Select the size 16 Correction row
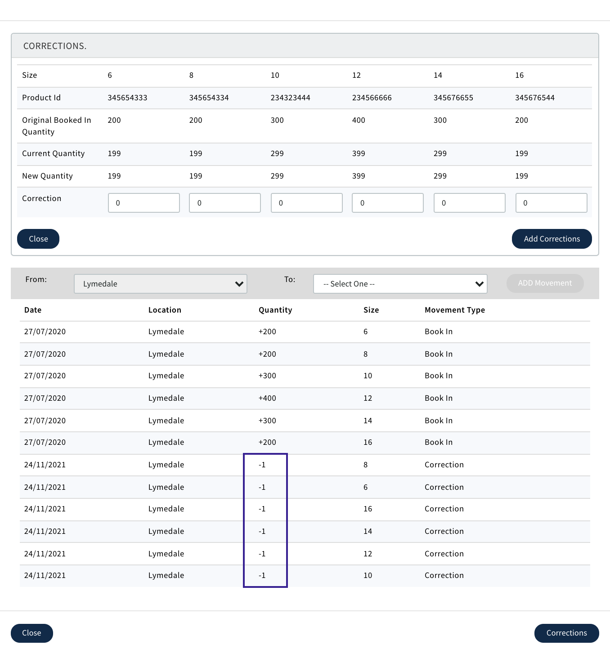Image resolution: width=610 pixels, height=645 pixels. (x=305, y=509)
